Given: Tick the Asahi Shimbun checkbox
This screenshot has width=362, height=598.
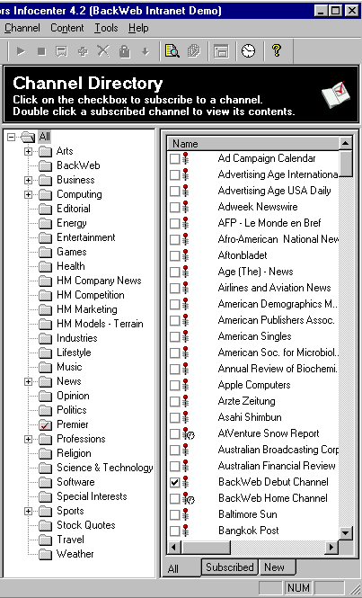Looking at the screenshot, I should point(174,417).
